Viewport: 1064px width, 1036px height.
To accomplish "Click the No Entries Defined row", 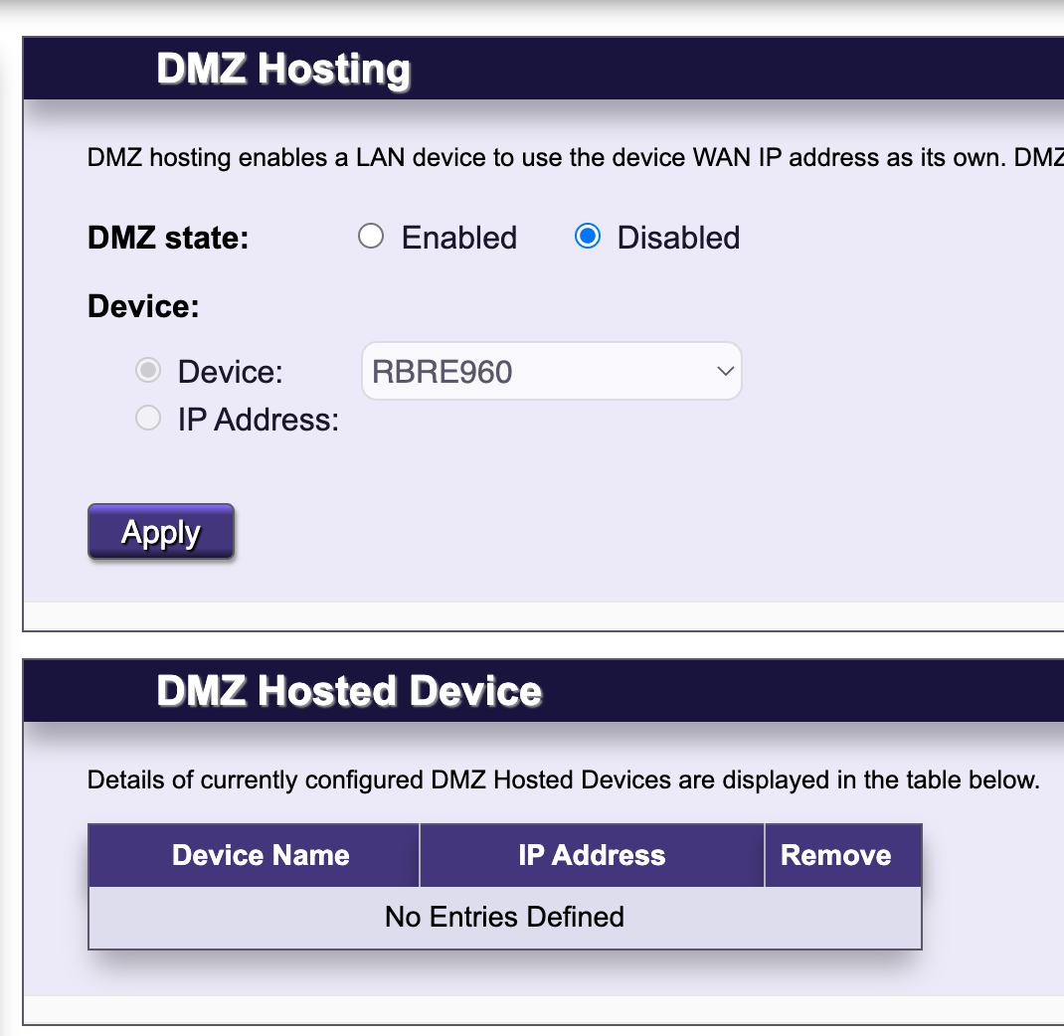I will [x=504, y=917].
